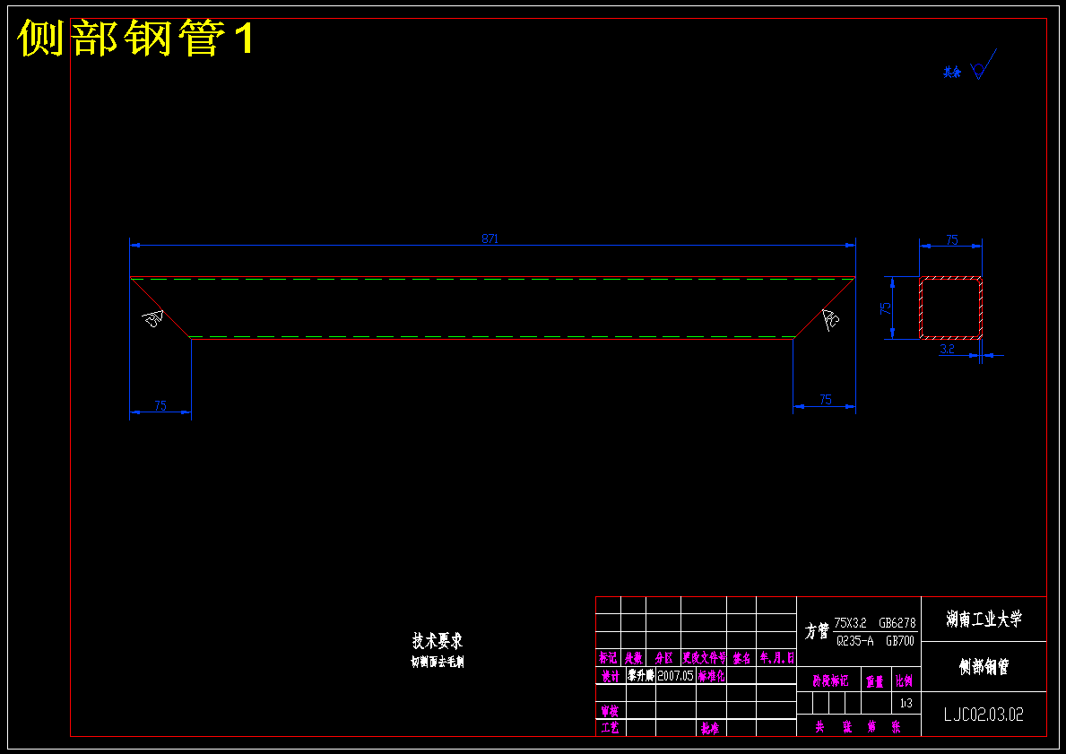The image size is (1066, 754).
Task: Click the symbol on the right bevel cut
Action: pos(830,319)
